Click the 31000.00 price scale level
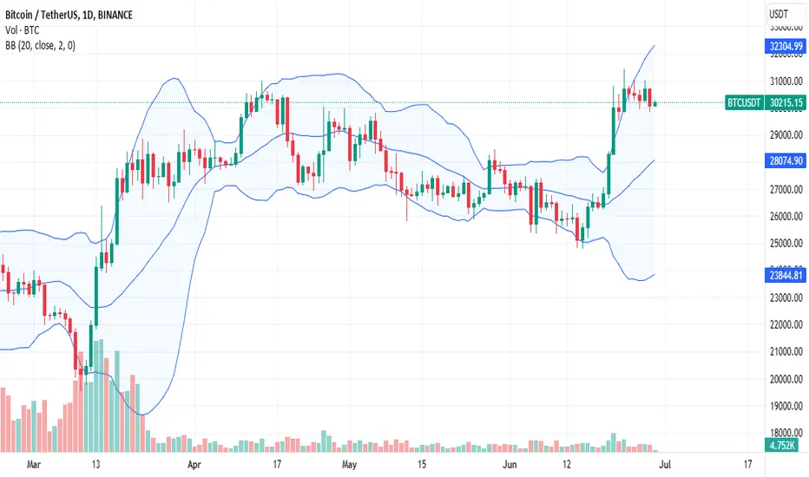This screenshot has width=809, height=477. pos(786,81)
